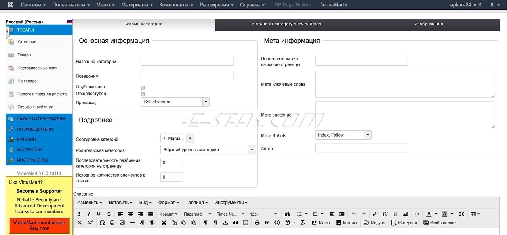Preview content with the eye icon
This screenshot has height=235, width=507.
click(x=267, y=223)
